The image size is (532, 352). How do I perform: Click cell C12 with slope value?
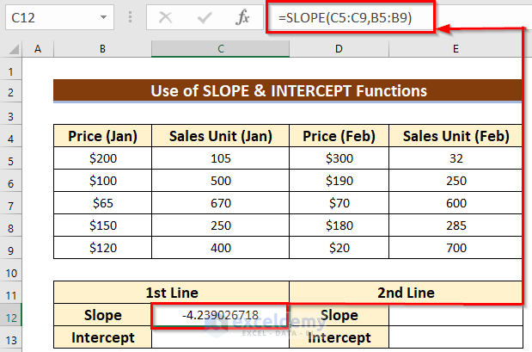click(x=221, y=316)
